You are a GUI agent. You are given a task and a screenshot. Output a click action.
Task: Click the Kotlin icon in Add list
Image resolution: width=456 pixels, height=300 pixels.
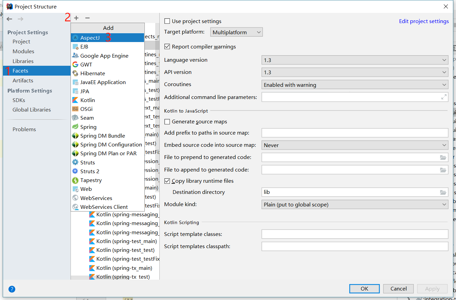click(75, 100)
